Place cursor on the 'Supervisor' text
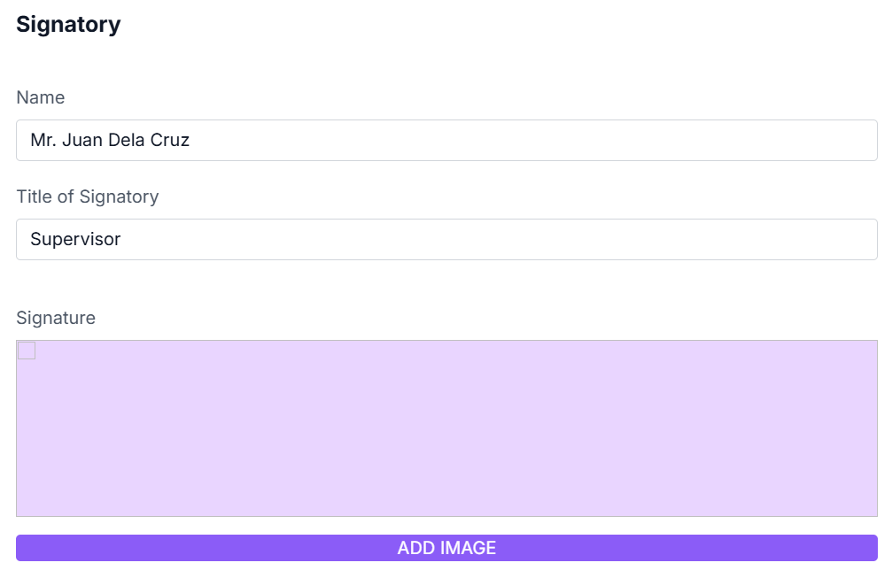The height and width of the screenshot is (578, 892). coord(75,239)
